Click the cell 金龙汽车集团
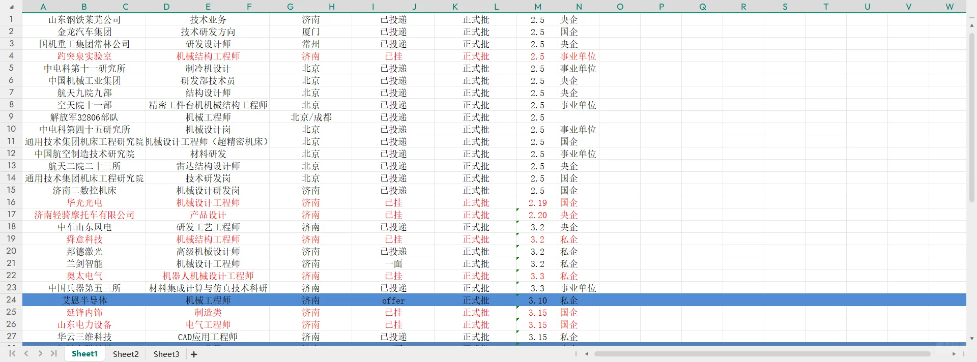 (x=84, y=32)
